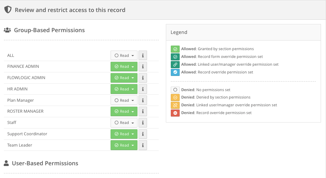The image size is (326, 178).
Task: Click the Group-Based Permissions people icon
Action: pos(7,30)
